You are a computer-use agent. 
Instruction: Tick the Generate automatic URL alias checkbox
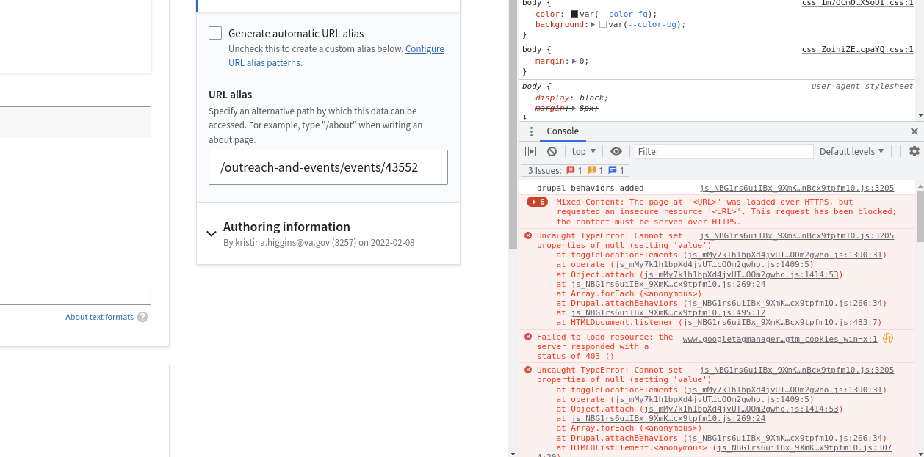[x=215, y=33]
